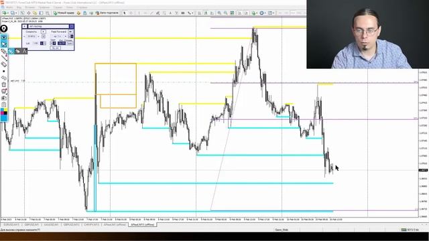Open the Вставка menu
Image resolution: width=429 pixels, height=241 pixels.
(x=29, y=7)
